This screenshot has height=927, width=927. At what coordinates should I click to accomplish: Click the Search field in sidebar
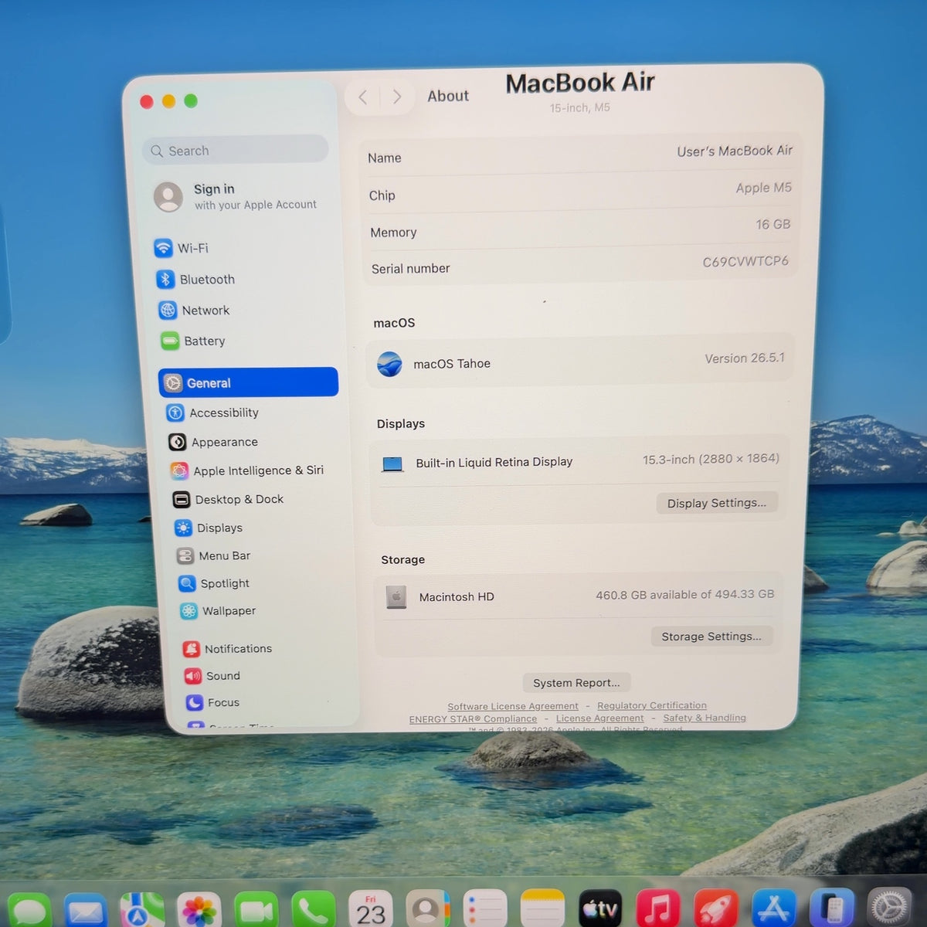(236, 150)
